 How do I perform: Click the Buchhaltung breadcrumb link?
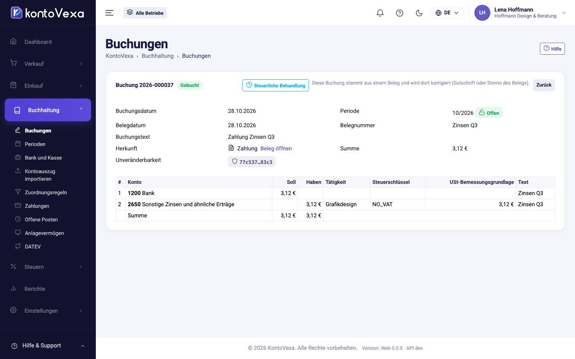(157, 56)
